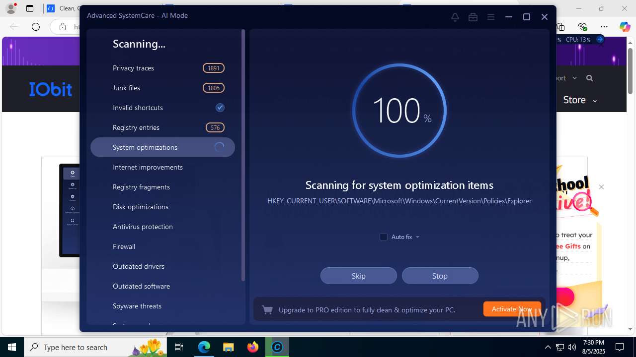Open Firefox from the taskbar

tap(253, 347)
